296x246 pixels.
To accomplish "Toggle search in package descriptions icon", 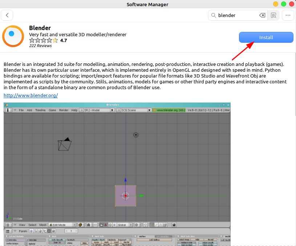I will (273, 15).
